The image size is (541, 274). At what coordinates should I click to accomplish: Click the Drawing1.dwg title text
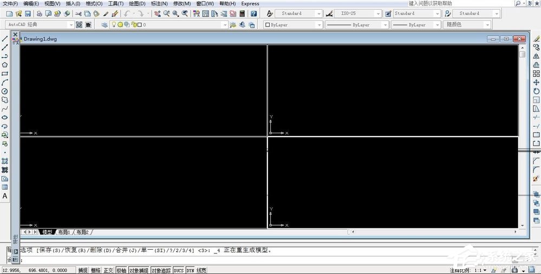(x=41, y=39)
